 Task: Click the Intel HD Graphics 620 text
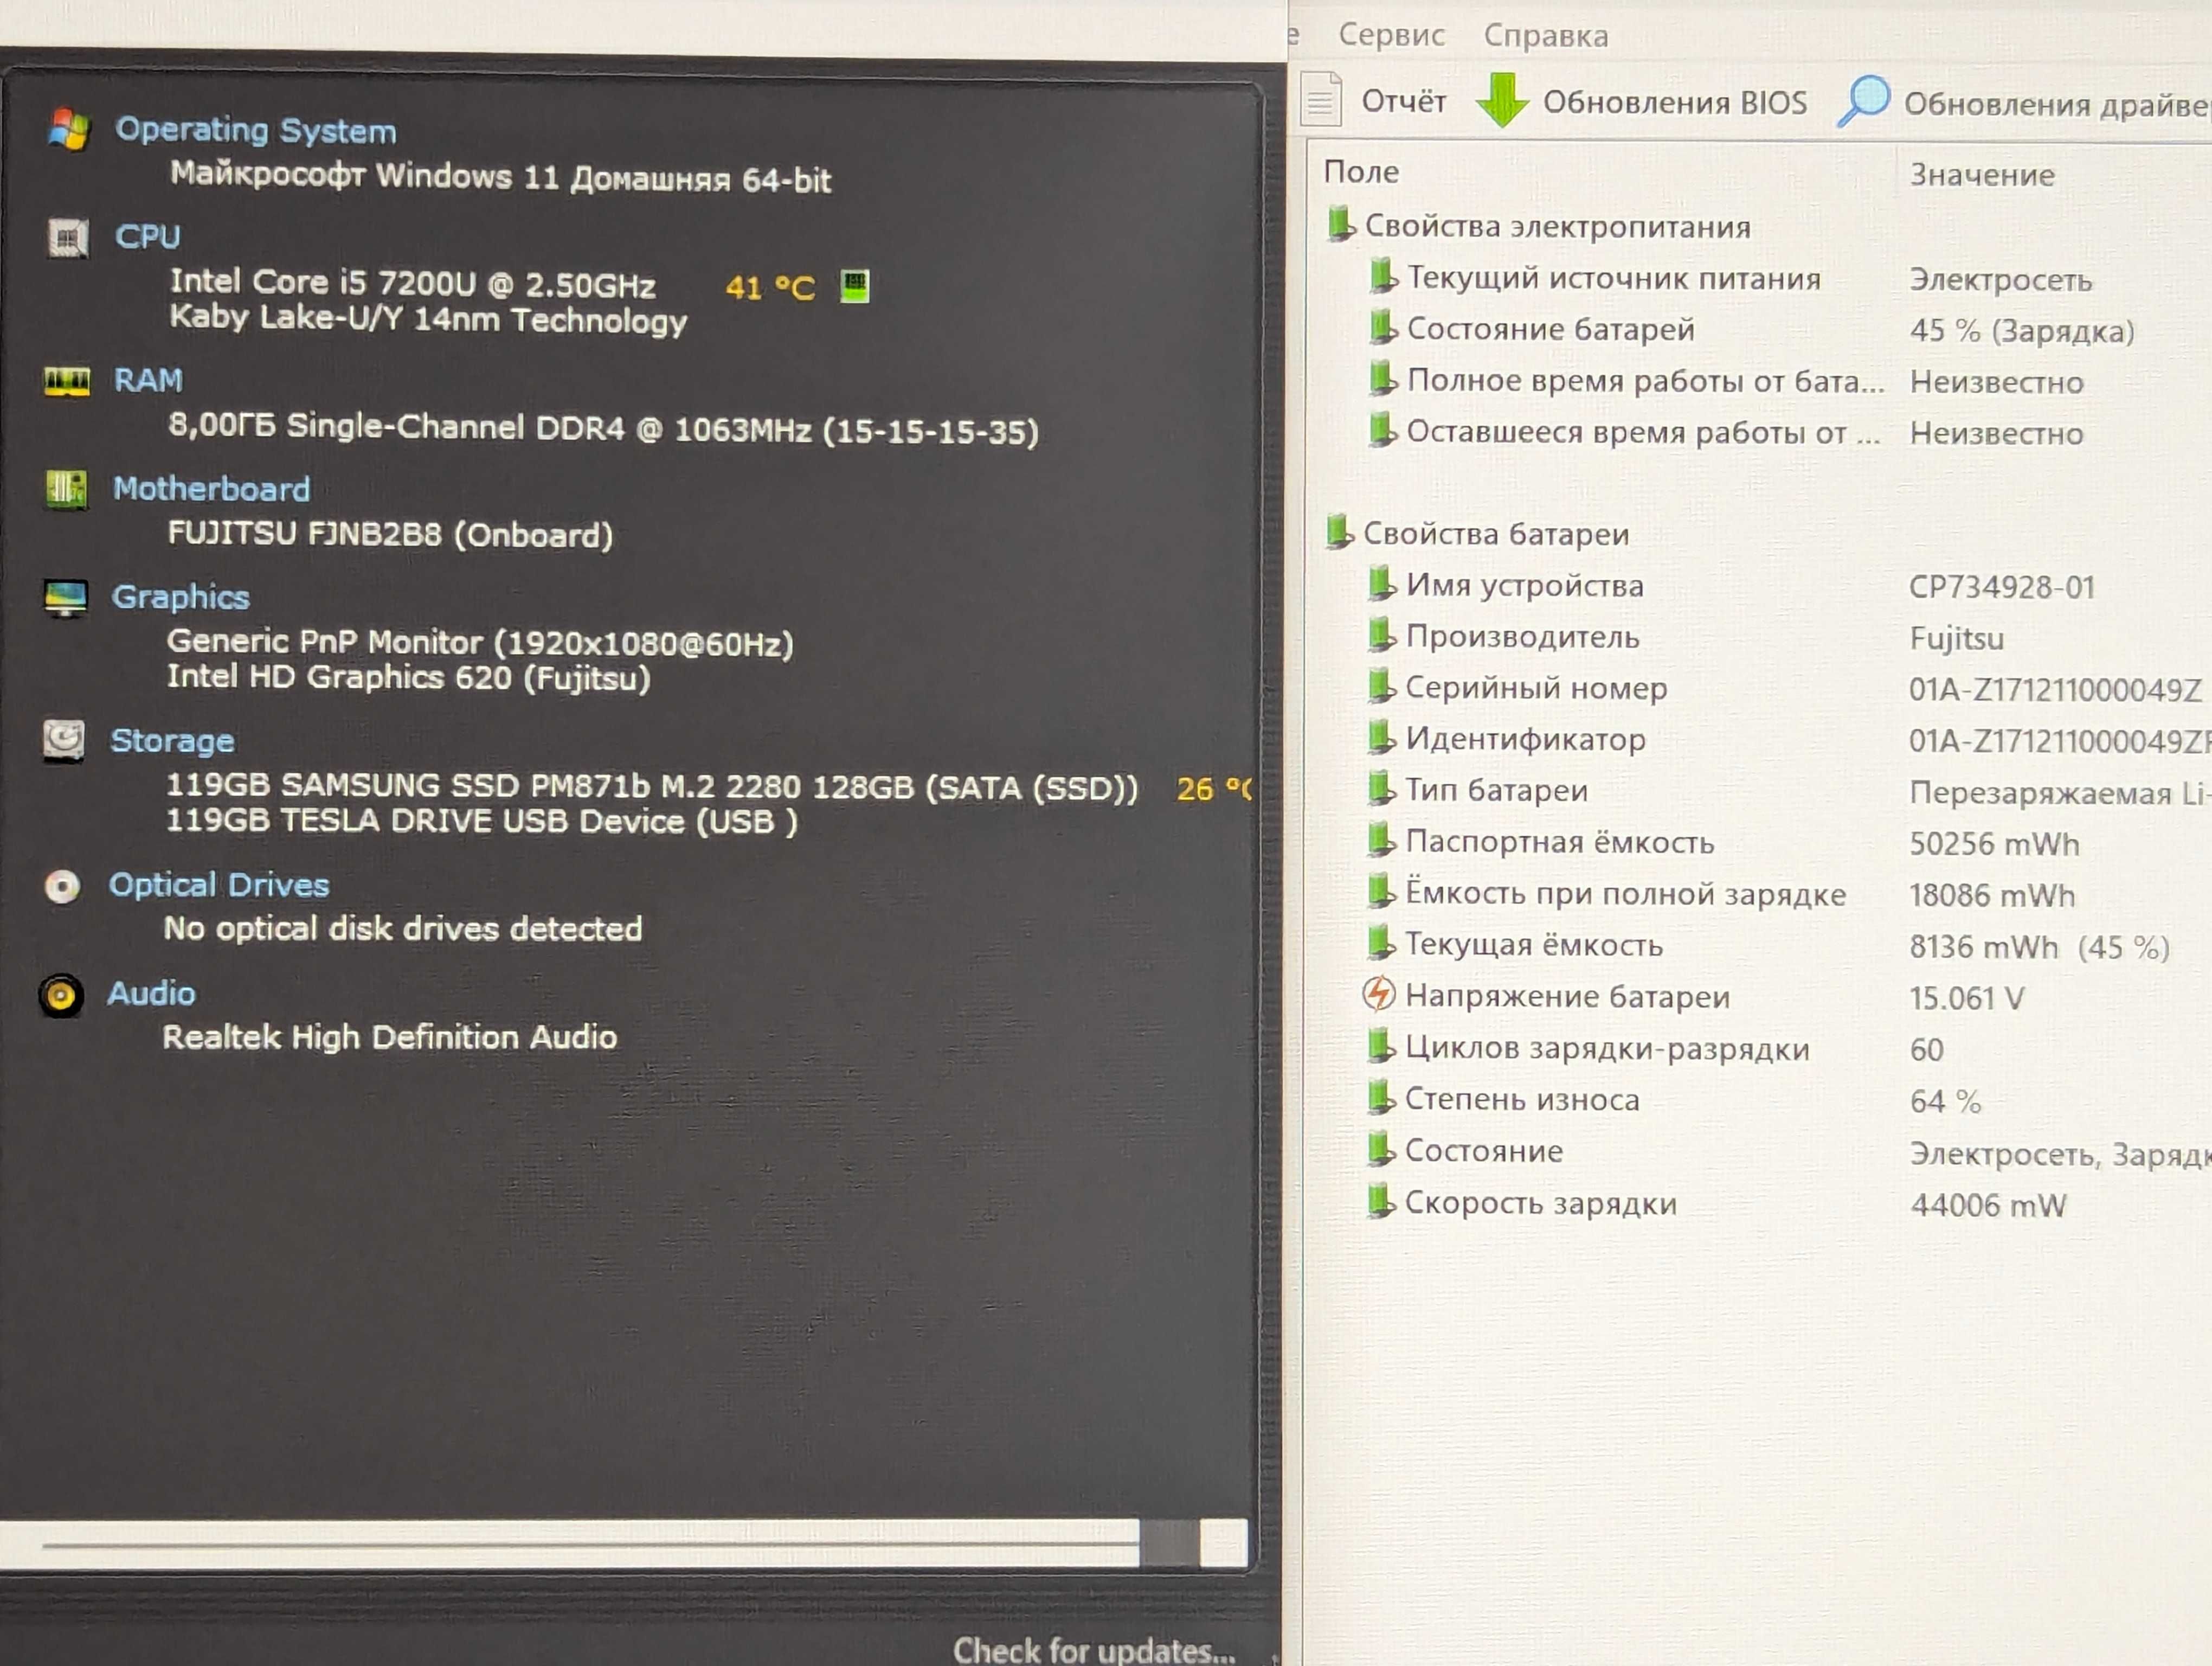pos(409,678)
